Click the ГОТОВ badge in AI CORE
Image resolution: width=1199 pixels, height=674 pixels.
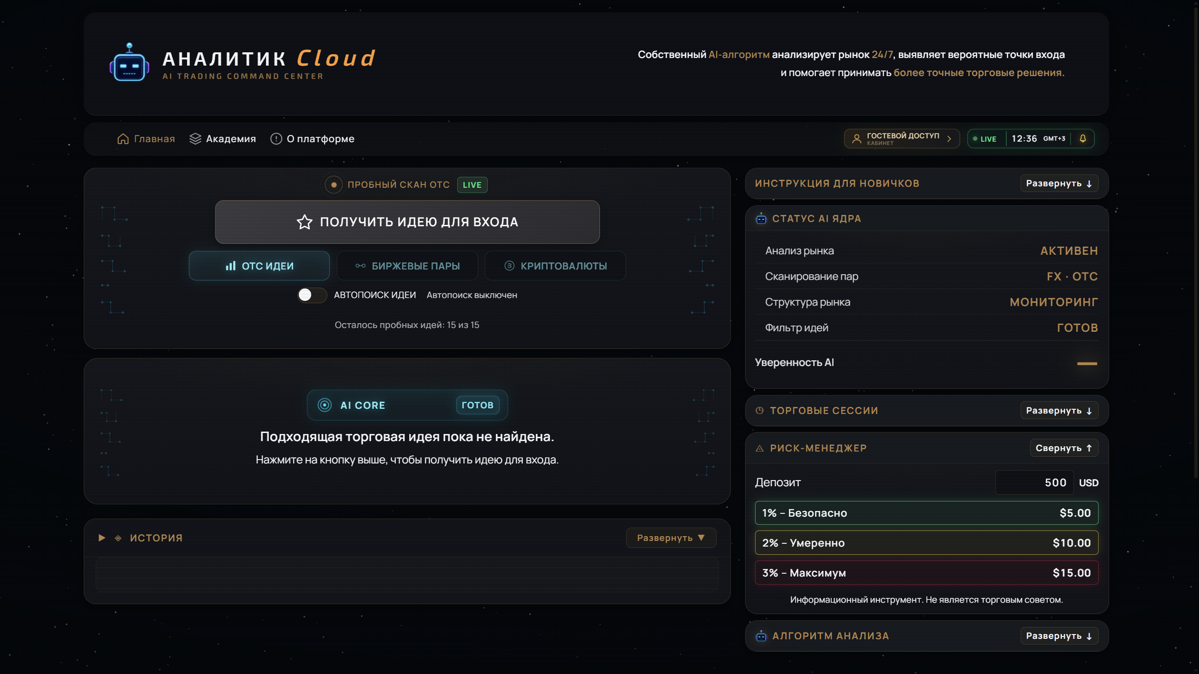[x=478, y=405]
